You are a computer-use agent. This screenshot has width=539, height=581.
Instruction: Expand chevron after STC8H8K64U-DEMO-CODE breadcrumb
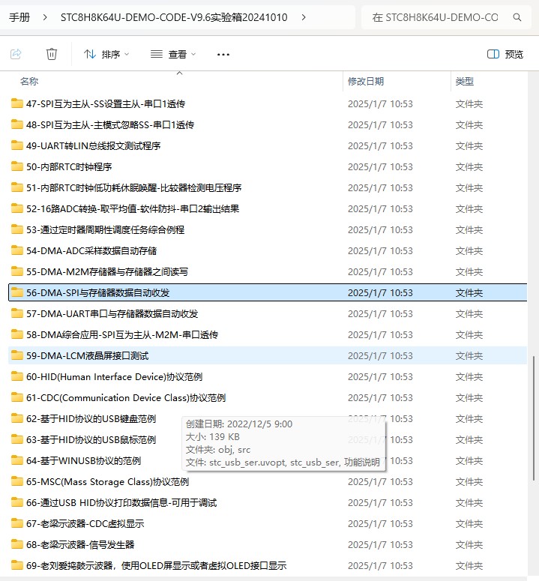click(x=304, y=17)
